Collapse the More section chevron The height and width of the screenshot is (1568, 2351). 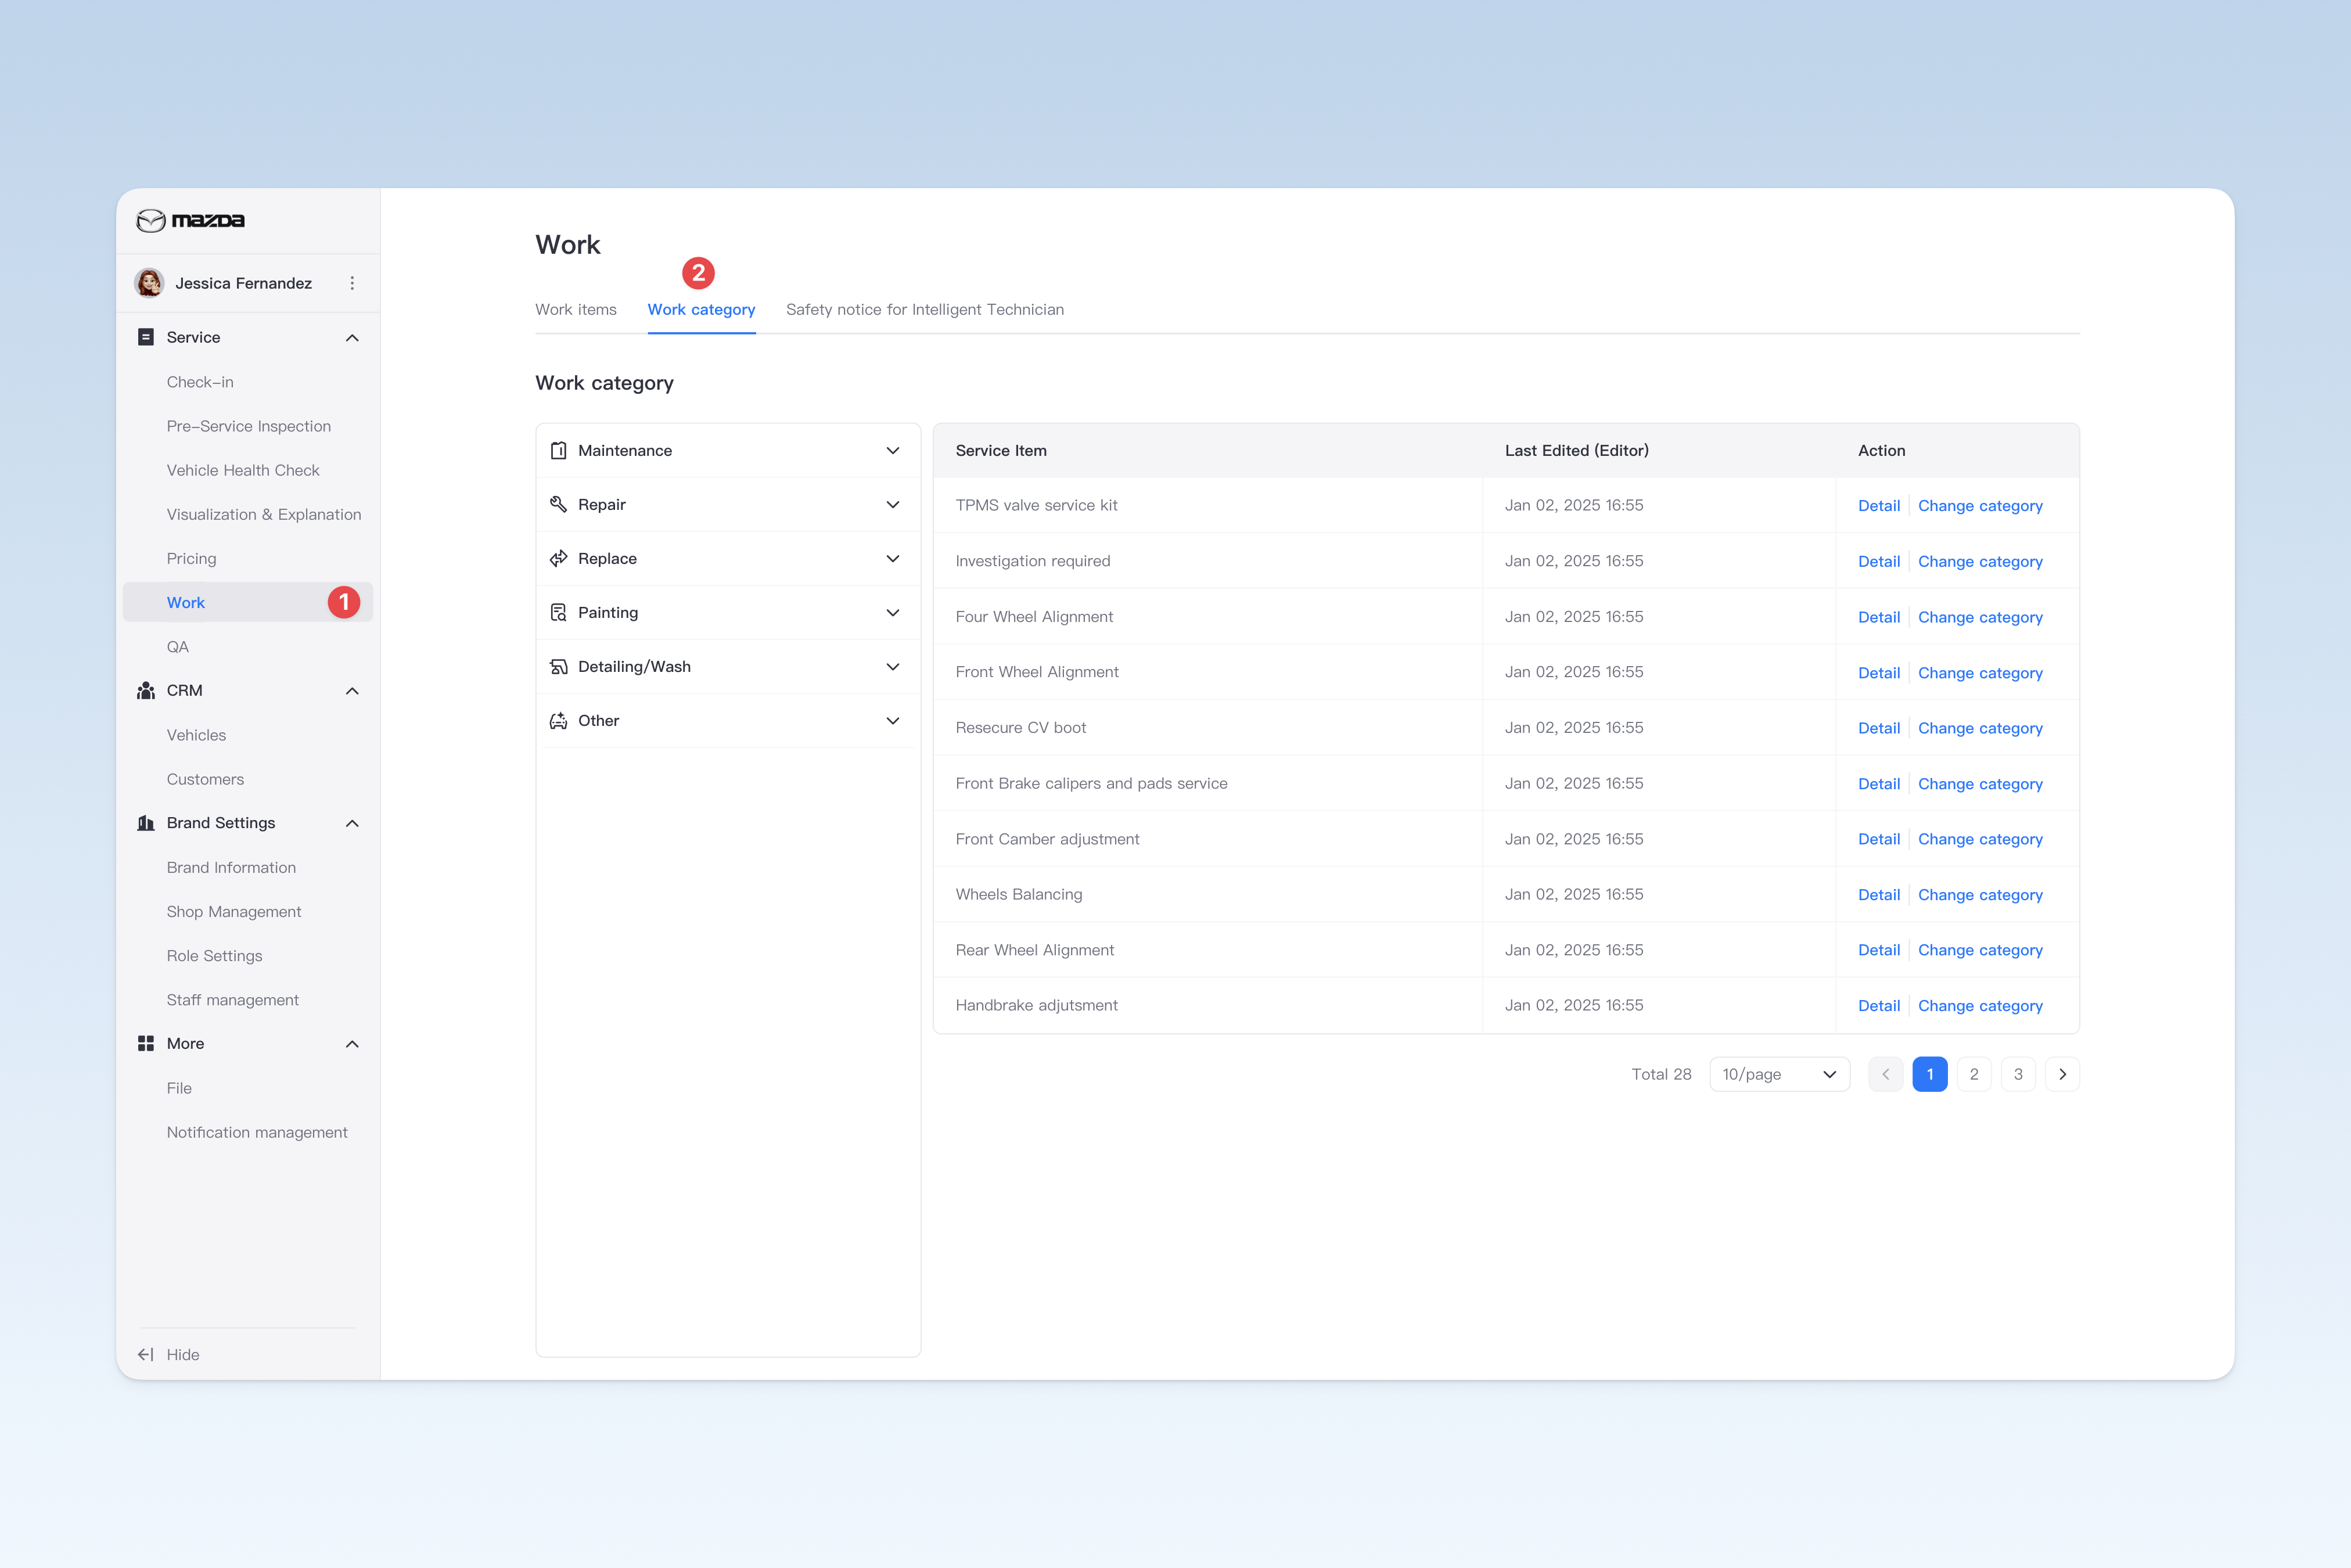click(352, 1044)
